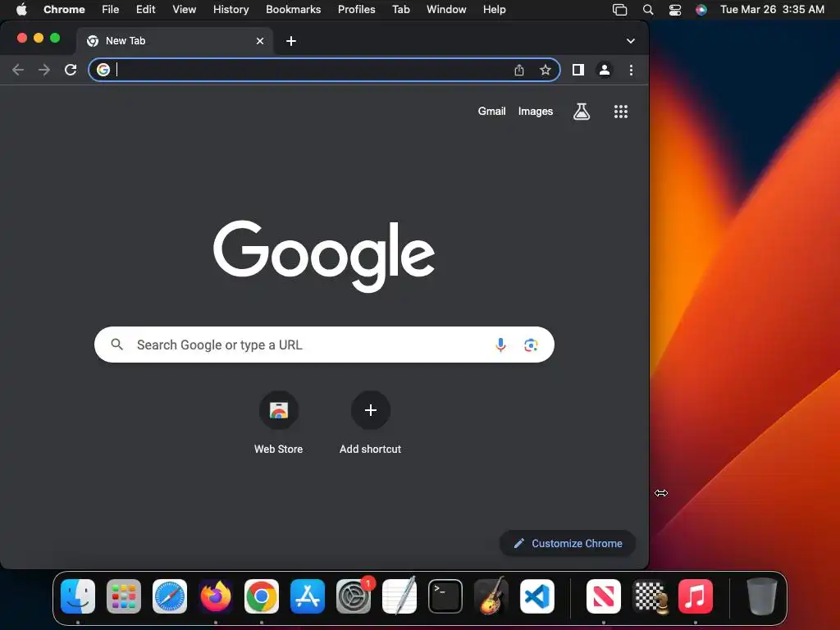The image size is (840, 630).
Task: Open a new tab with plus button
Action: [291, 41]
